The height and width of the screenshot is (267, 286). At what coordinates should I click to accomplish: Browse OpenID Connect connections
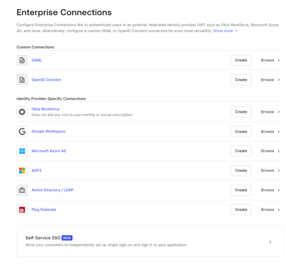click(x=270, y=80)
